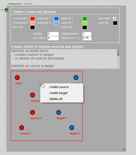Open the source jack 1 red swatch
The image size is (136, 155).
click(32, 19)
